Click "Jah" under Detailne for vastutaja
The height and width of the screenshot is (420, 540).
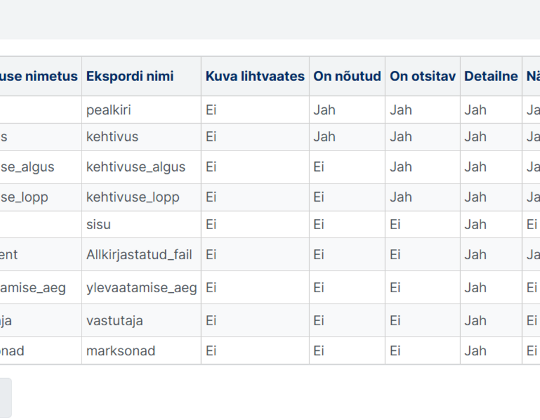475,320
